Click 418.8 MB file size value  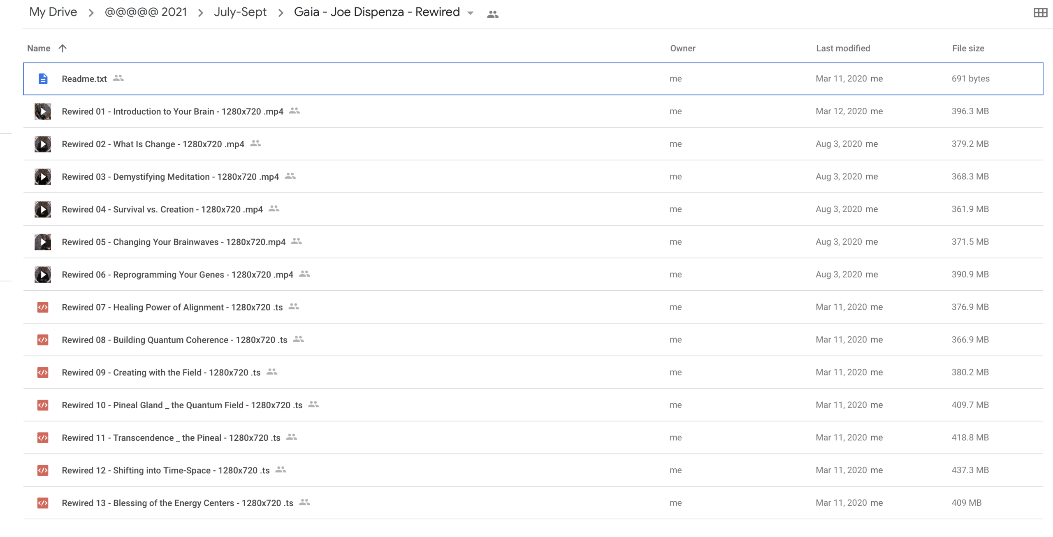pyautogui.click(x=970, y=437)
